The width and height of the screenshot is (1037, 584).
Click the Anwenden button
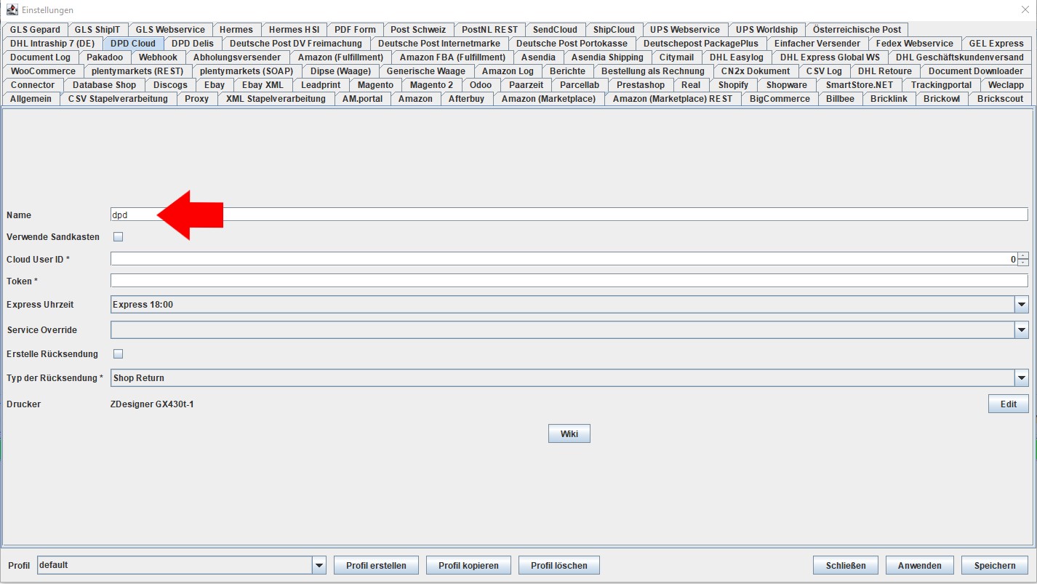[920, 566]
